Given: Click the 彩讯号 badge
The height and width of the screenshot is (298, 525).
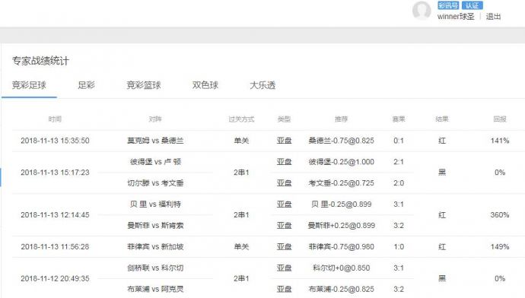Looking at the screenshot, I should pos(448,5).
